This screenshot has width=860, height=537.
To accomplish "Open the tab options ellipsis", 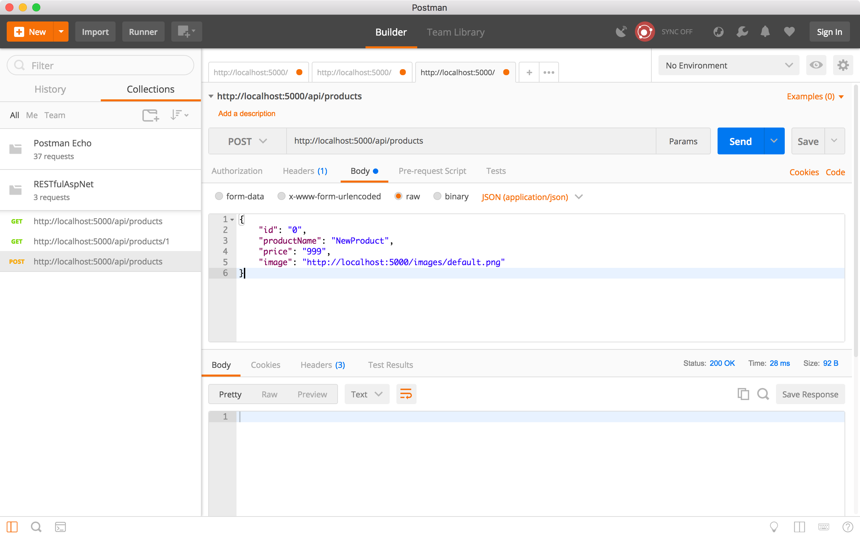I will click(x=549, y=72).
